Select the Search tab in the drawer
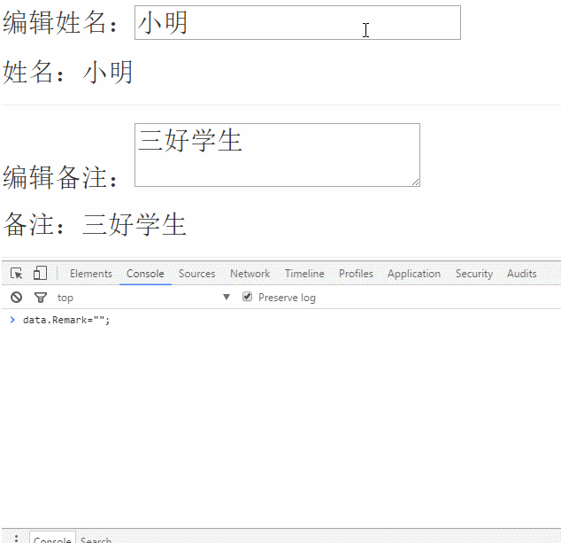561x543 pixels. (96, 539)
